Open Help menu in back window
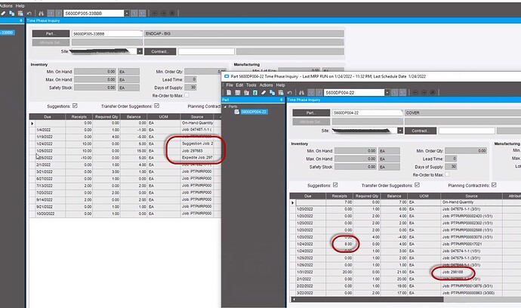 pos(20,5)
